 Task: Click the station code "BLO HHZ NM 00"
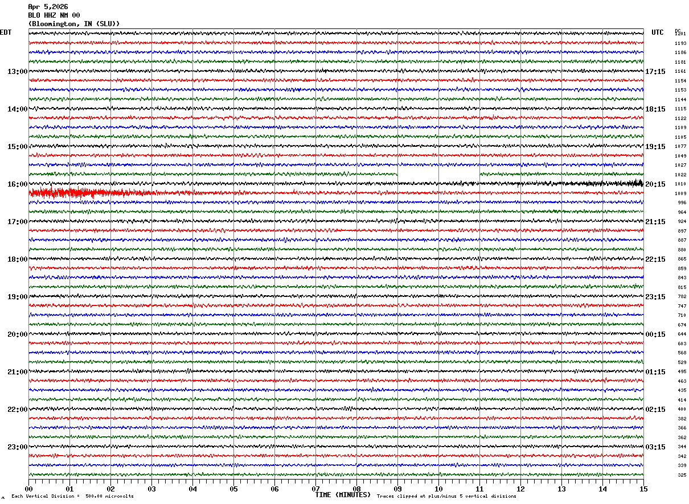click(x=54, y=15)
